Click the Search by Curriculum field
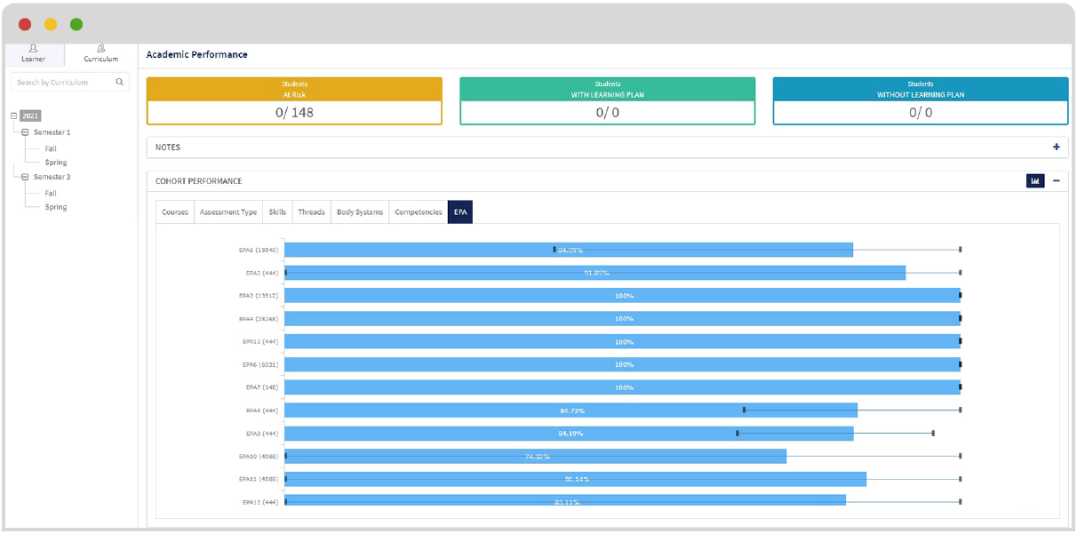 click(x=62, y=83)
